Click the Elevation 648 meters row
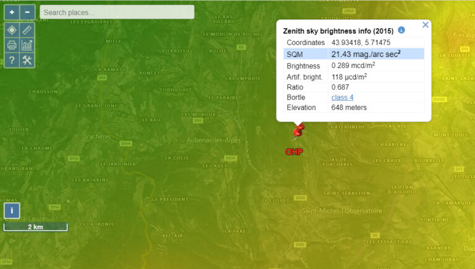Image resolution: width=475 pixels, height=269 pixels. point(354,108)
